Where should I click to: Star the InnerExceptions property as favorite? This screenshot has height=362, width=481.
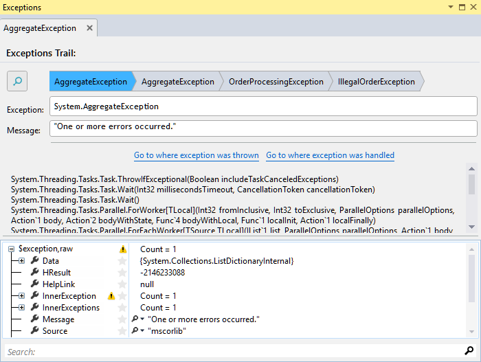click(122, 308)
